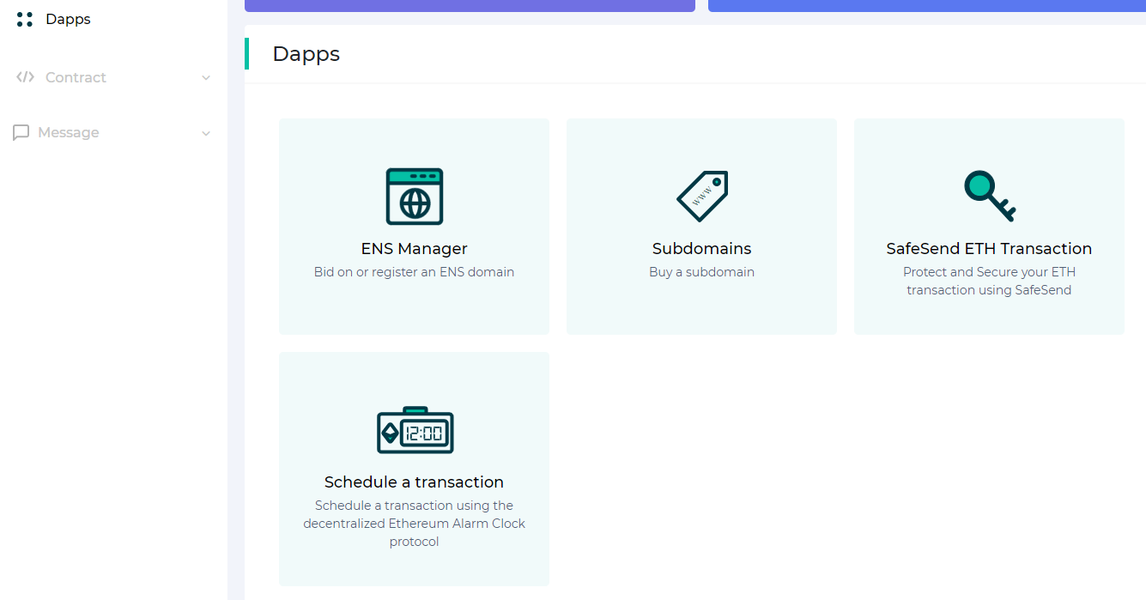Click the Ethereum Alarm Clock protocol description

click(x=415, y=524)
